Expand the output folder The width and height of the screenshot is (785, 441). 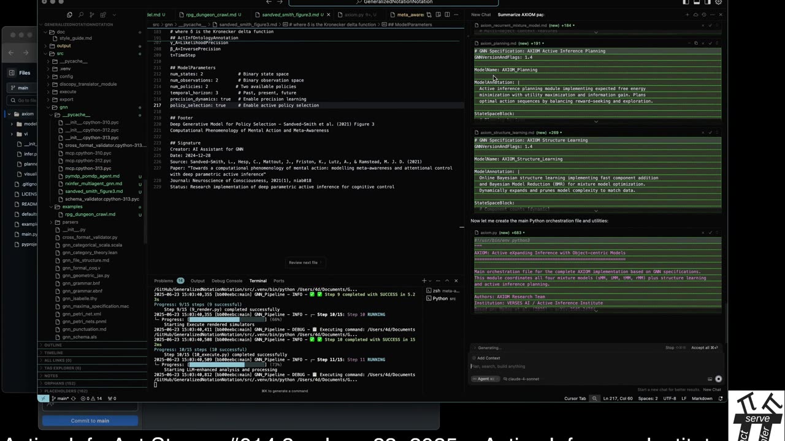[63, 45]
